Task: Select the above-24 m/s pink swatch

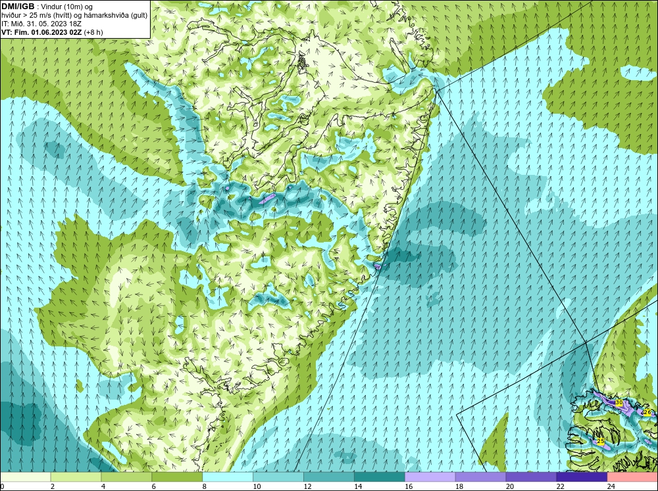Action: click(x=632, y=477)
